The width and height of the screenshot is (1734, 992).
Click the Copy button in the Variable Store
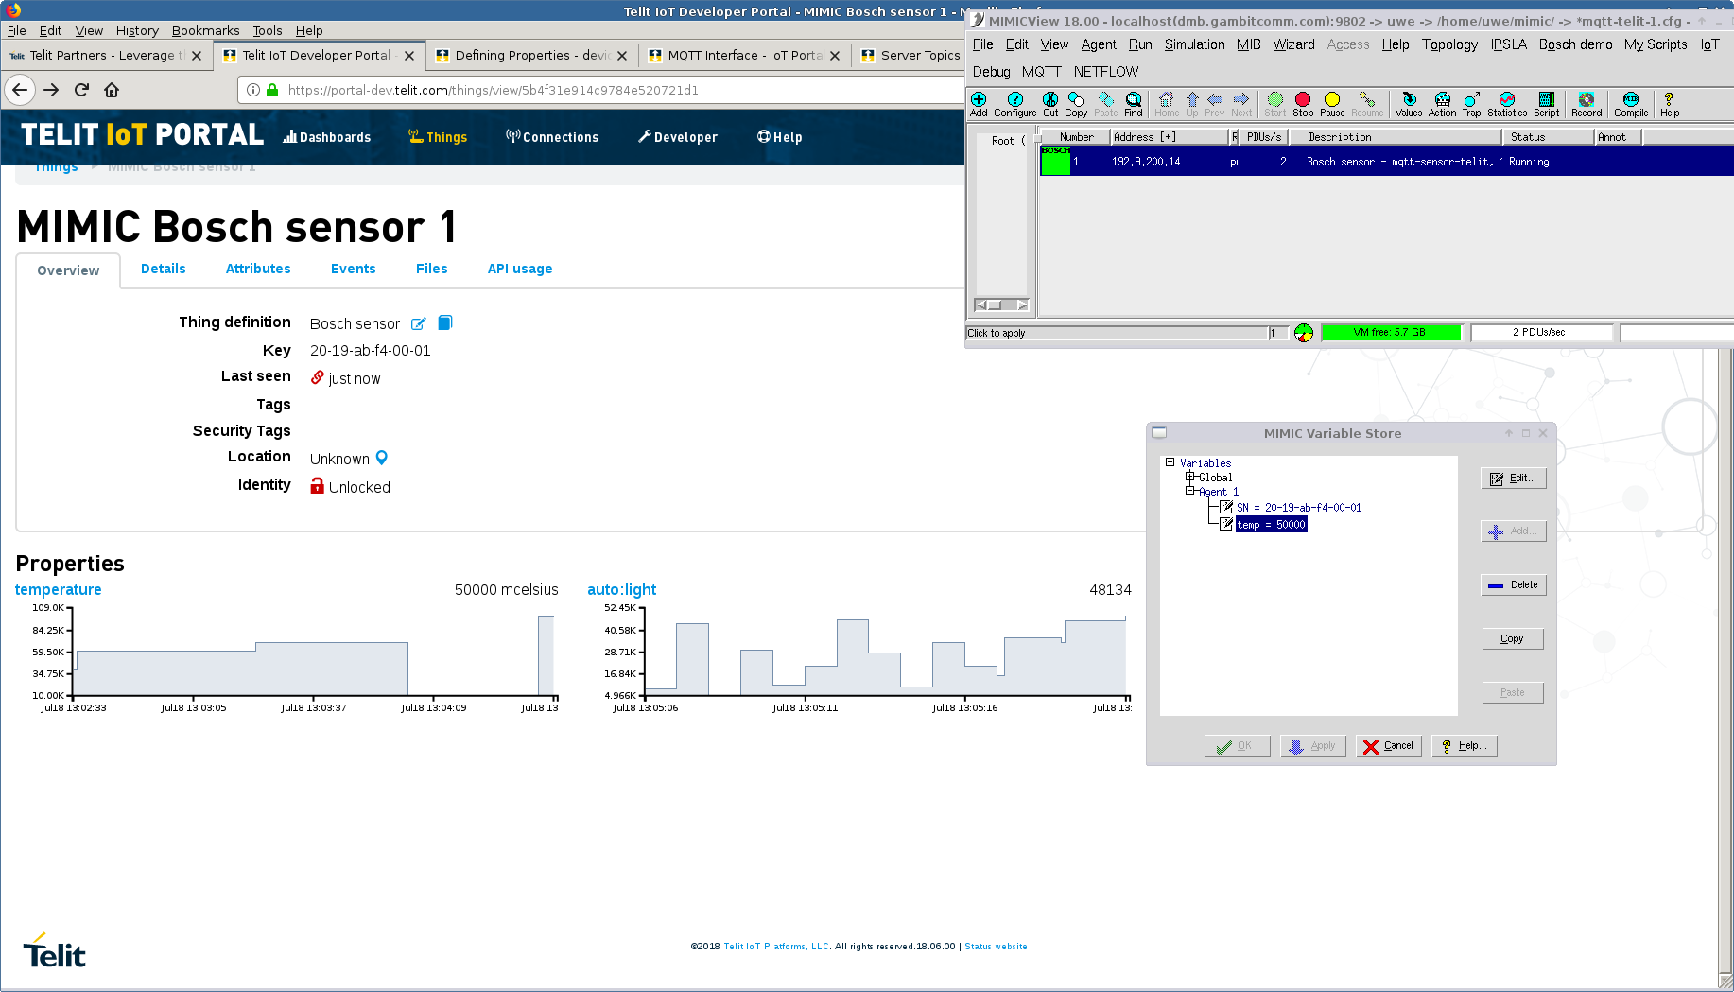[x=1513, y=639]
